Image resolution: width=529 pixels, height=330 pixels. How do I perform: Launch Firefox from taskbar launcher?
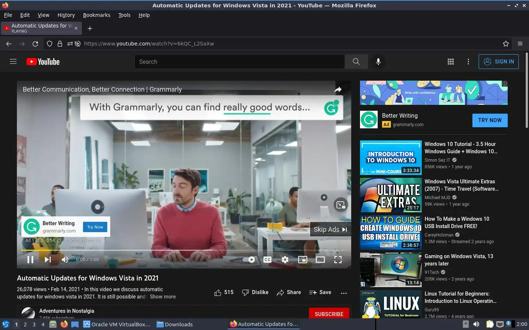tap(64, 324)
